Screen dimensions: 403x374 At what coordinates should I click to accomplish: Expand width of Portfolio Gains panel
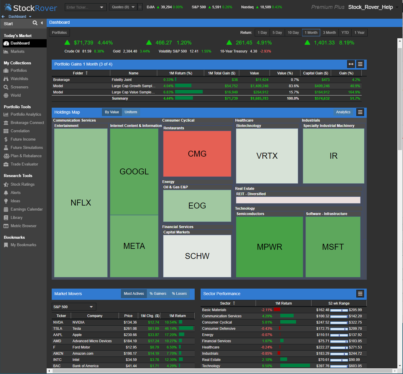pyautogui.click(x=351, y=64)
